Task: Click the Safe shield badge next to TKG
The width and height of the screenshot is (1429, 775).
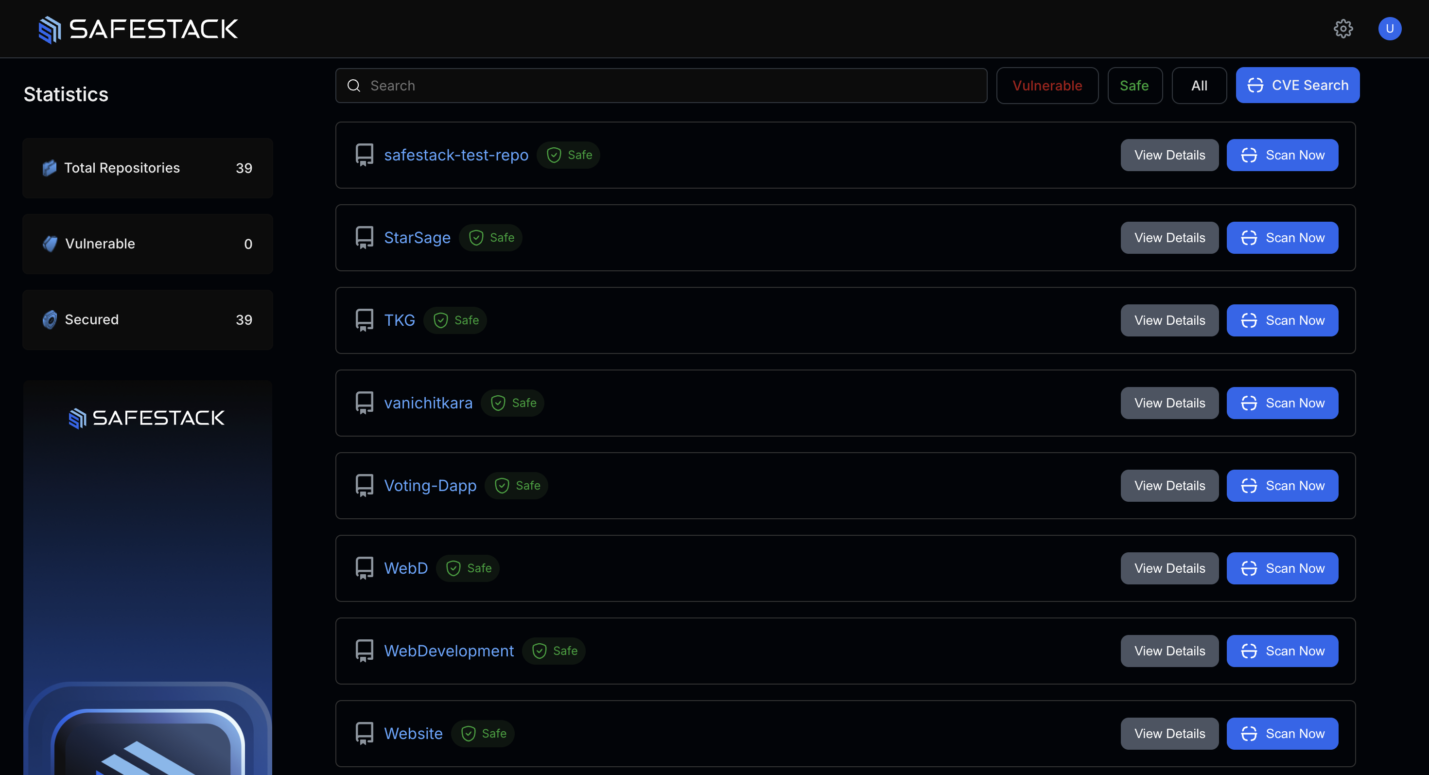Action: coord(455,320)
